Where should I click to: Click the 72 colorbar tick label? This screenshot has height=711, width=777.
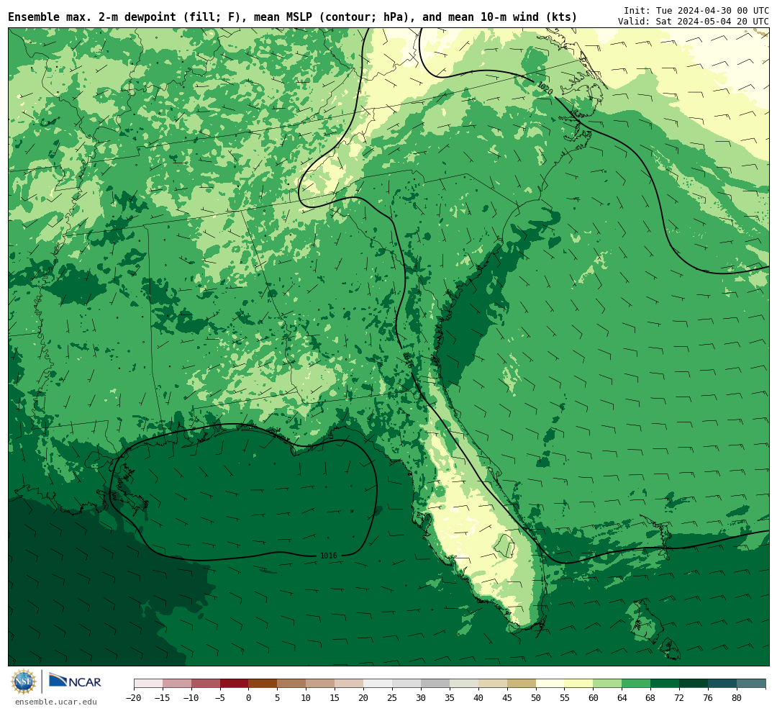click(x=680, y=697)
